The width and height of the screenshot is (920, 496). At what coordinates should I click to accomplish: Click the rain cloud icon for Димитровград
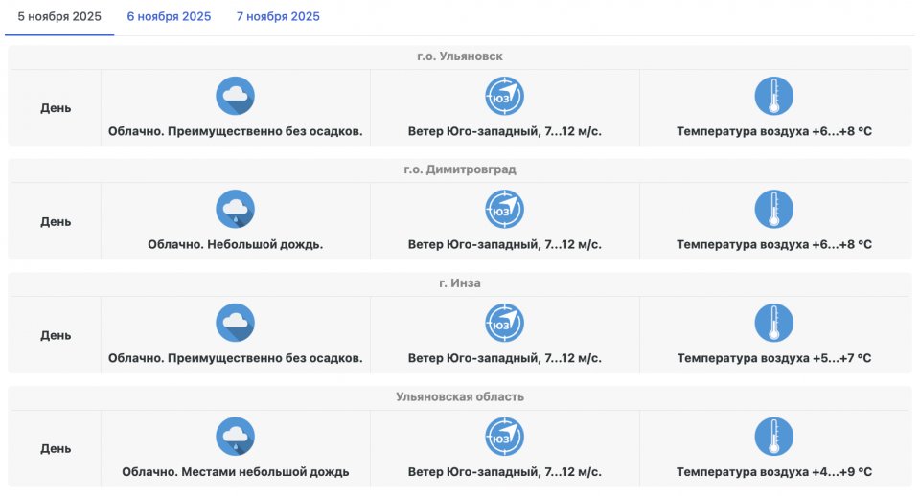click(x=236, y=209)
